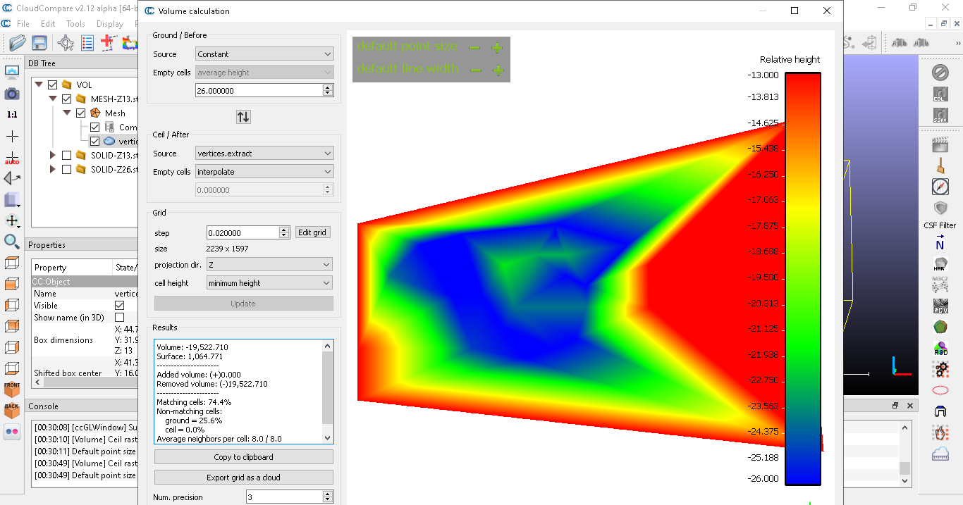This screenshot has width=963, height=505.
Task: Uncheck the VOL folder checkbox
Action: 51,85
